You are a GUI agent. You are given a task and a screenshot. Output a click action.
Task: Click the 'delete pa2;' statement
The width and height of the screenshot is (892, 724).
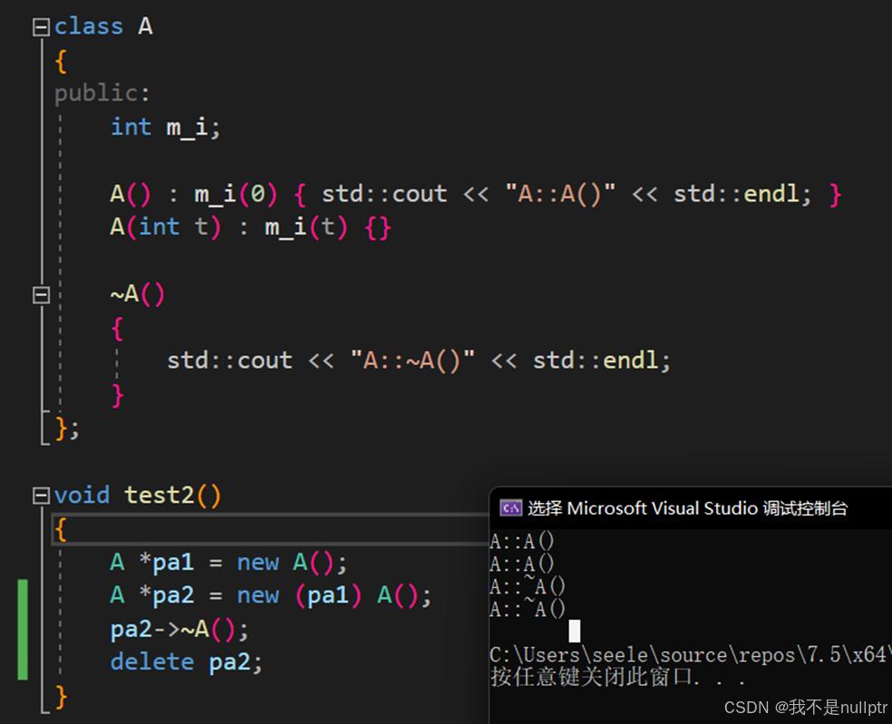[x=186, y=662]
